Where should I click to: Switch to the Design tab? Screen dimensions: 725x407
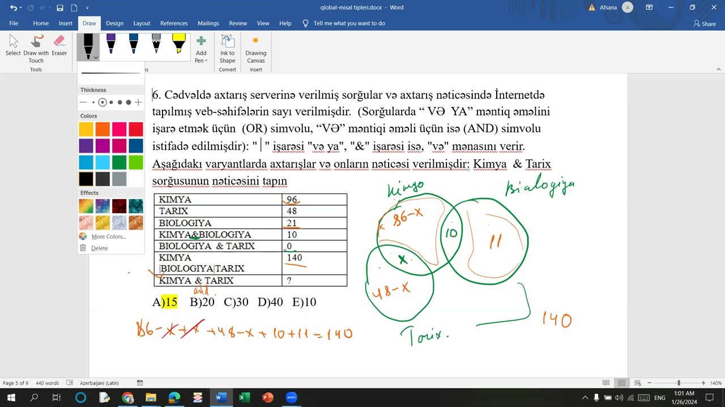[x=114, y=23]
